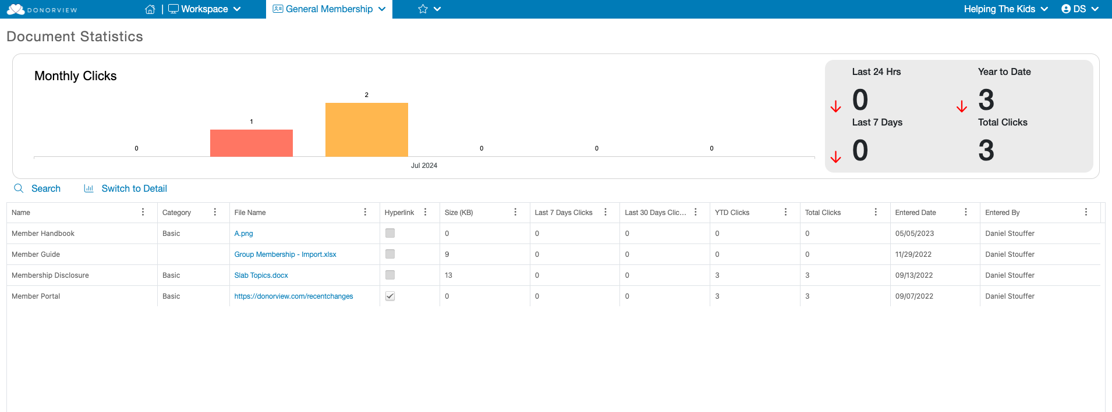The image size is (1112, 412).
Task: Open the Total Clicks column options menu
Action: tap(876, 212)
